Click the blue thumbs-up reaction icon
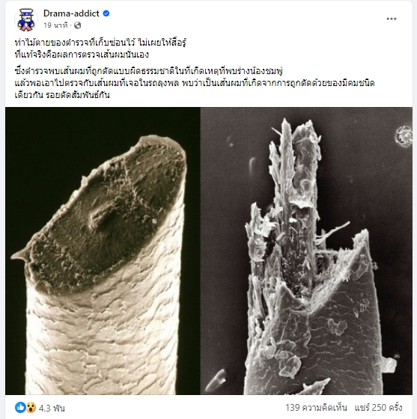 click(x=20, y=408)
